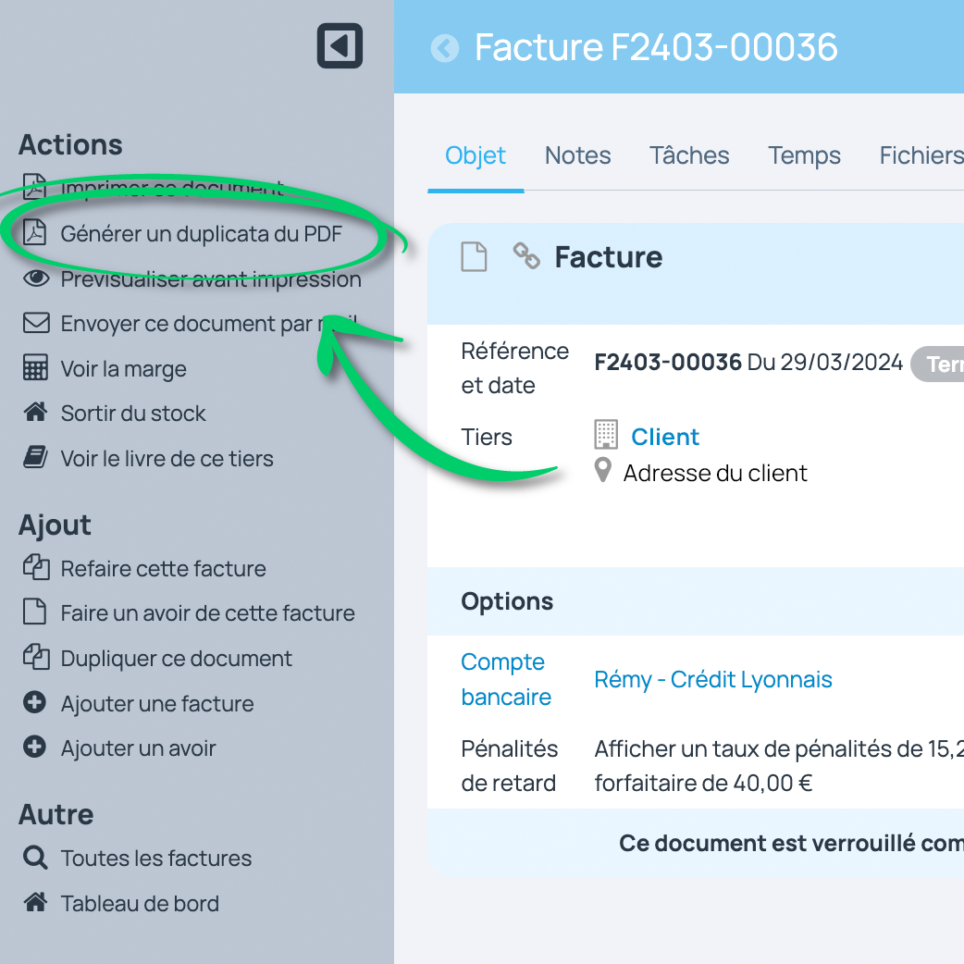Click the location pin beside Adresse du client
Image resolution: width=964 pixels, height=964 pixels.
pyautogui.click(x=602, y=470)
